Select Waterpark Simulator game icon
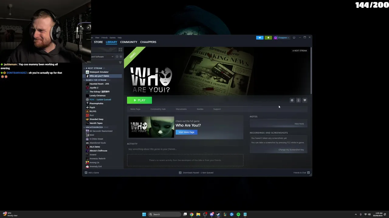This screenshot has height=218, width=389. tap(87, 72)
